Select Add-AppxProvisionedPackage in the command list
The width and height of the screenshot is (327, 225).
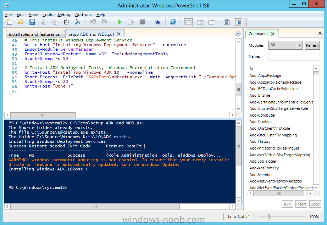(x=275, y=82)
